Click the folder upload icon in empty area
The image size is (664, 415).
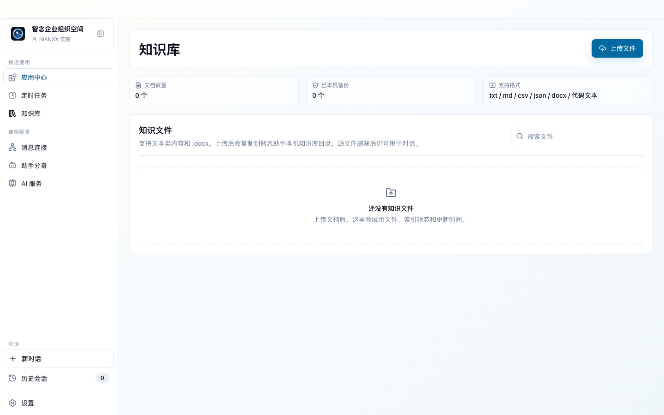point(391,193)
